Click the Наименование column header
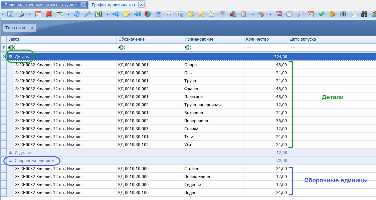 213,39
